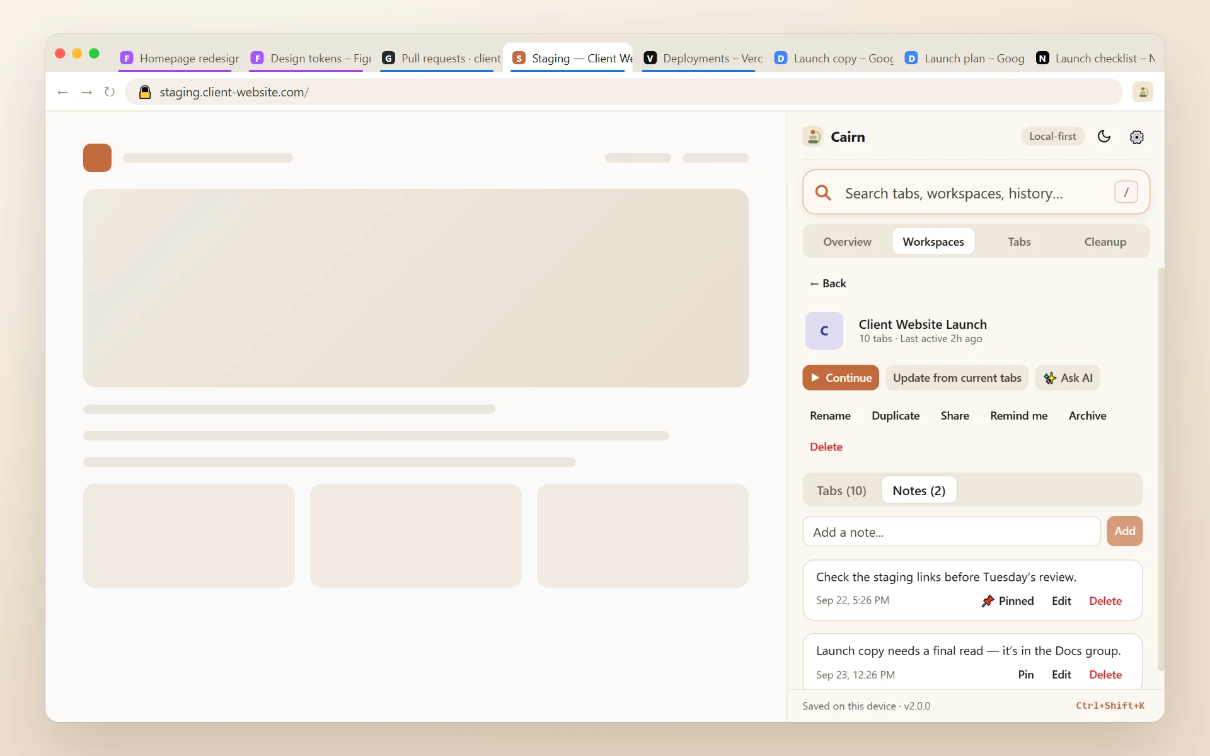Click the Cairn logo in panel header
This screenshot has height=756, width=1210.
click(813, 137)
